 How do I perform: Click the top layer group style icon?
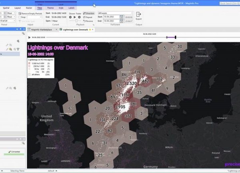pyautogui.click(x=18, y=41)
